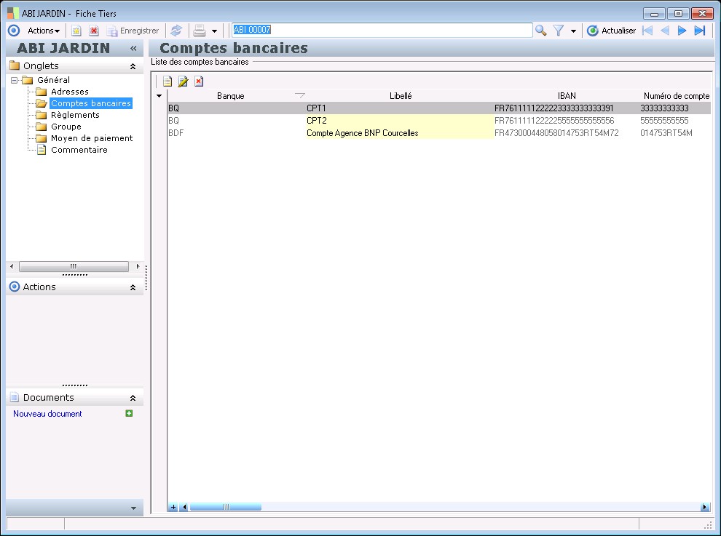Go to previous record arrow
The width and height of the screenshot is (721, 536).
[665, 31]
